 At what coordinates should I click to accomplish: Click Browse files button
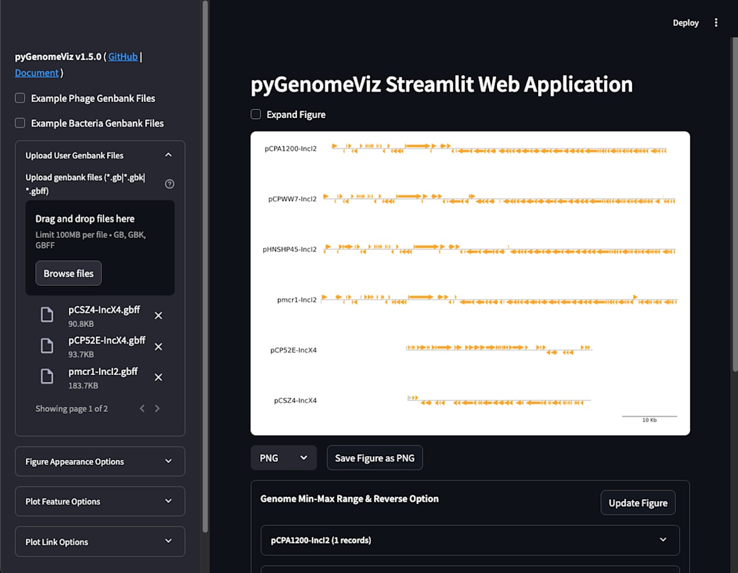click(68, 274)
